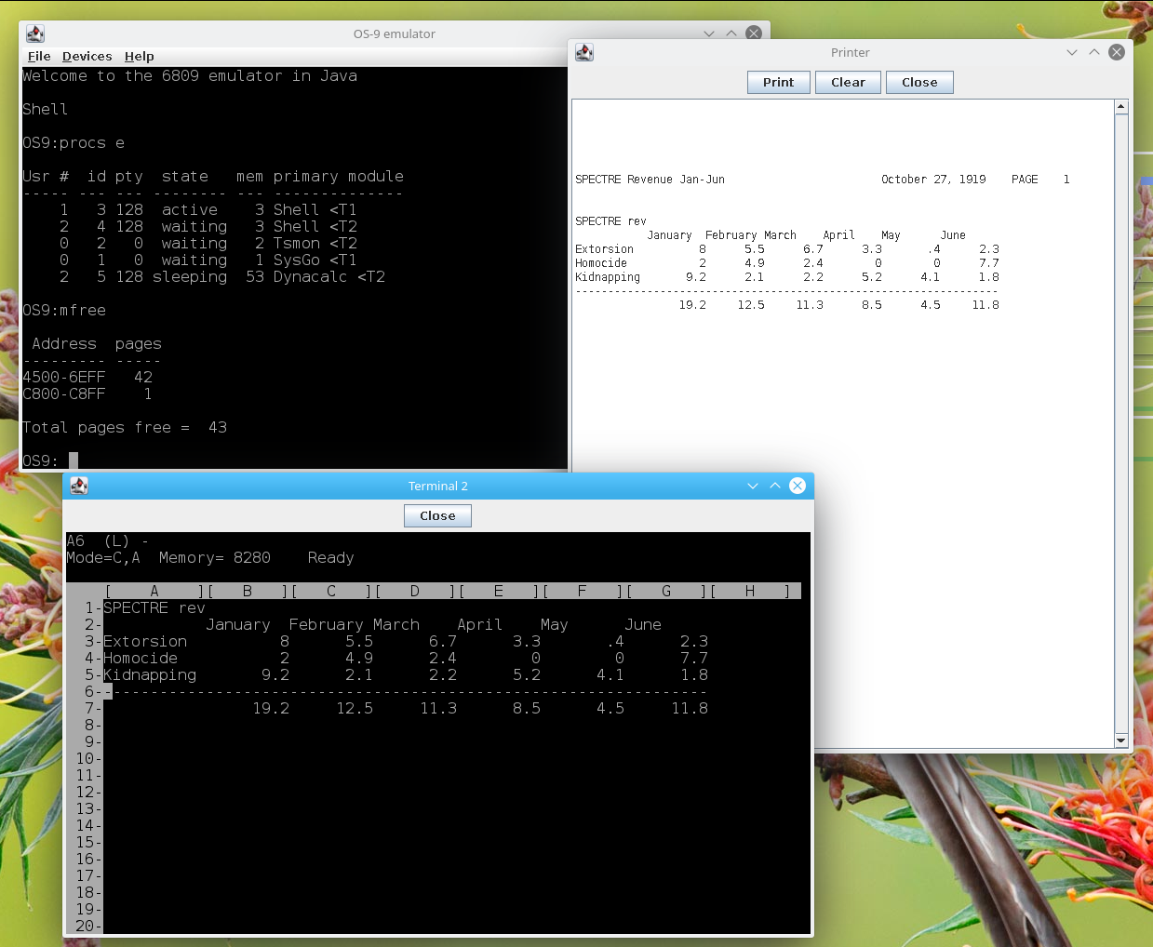The image size is (1153, 947).
Task: Maximize the Terminal 2 window
Action: click(x=775, y=486)
